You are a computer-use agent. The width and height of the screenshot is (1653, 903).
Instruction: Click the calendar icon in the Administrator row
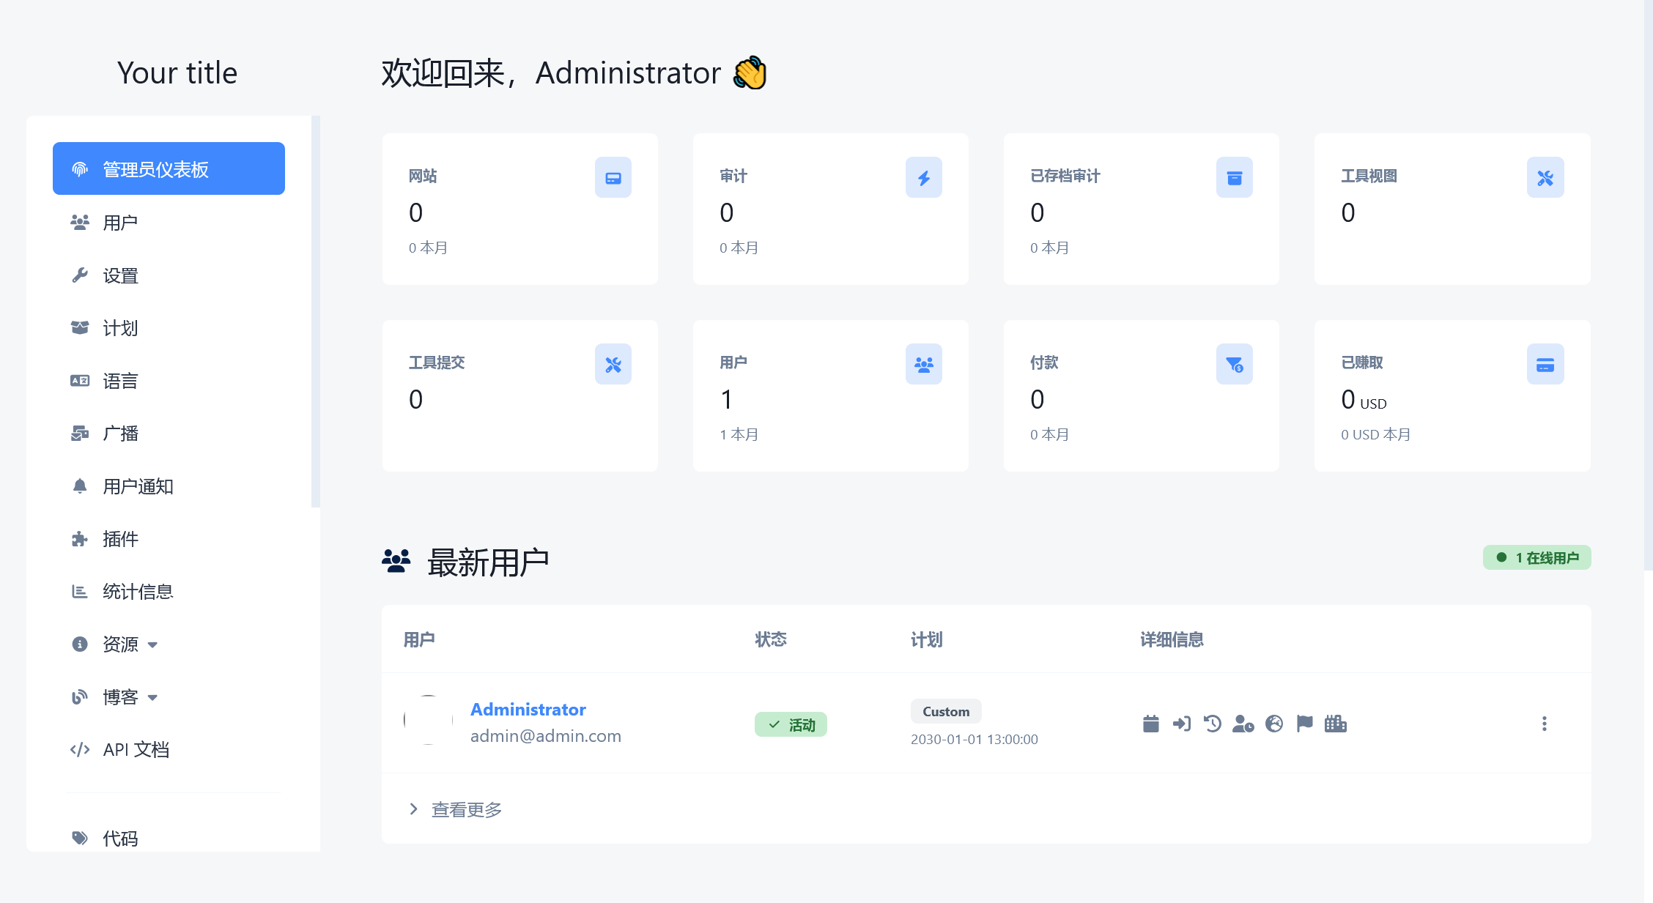(x=1150, y=724)
